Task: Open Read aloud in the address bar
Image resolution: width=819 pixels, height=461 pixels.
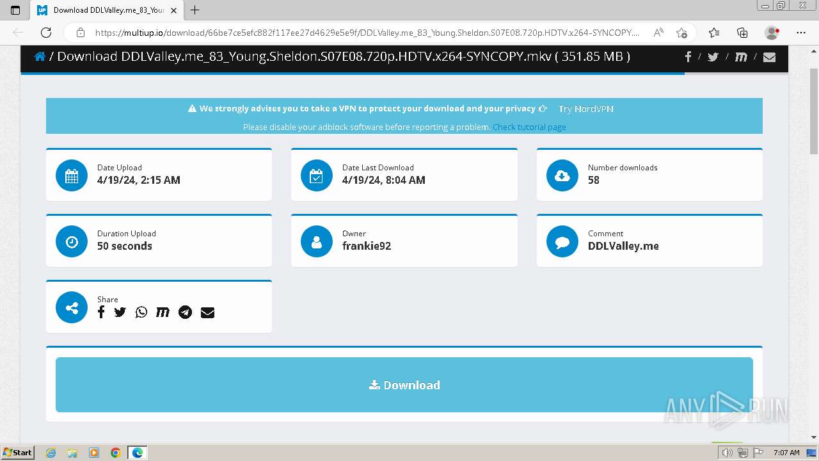Action: point(658,33)
